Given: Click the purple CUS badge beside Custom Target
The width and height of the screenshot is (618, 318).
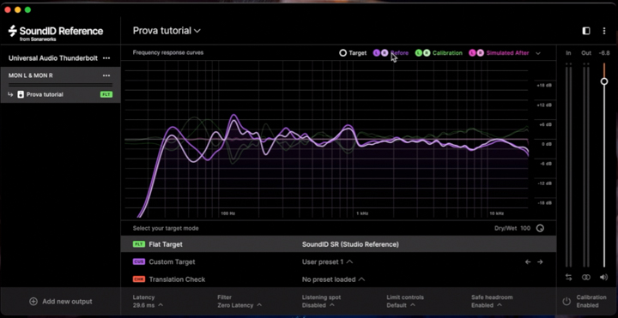Looking at the screenshot, I should pyautogui.click(x=139, y=261).
